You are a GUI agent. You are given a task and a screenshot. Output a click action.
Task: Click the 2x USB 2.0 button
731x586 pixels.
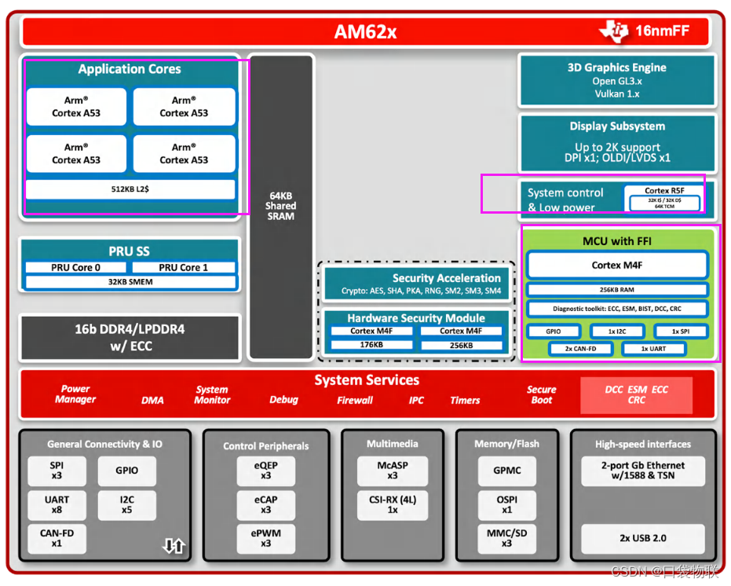point(643,539)
